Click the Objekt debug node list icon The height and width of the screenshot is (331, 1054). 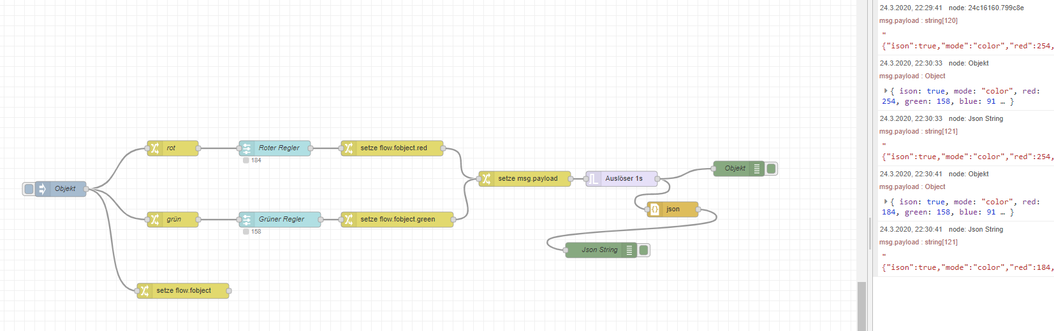pyautogui.click(x=757, y=169)
